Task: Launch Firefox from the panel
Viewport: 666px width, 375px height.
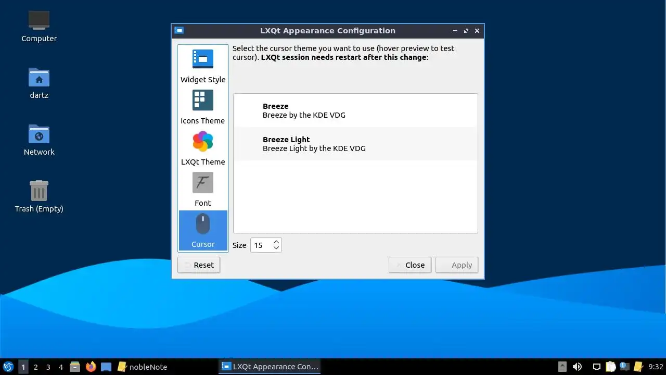Action: click(91, 367)
